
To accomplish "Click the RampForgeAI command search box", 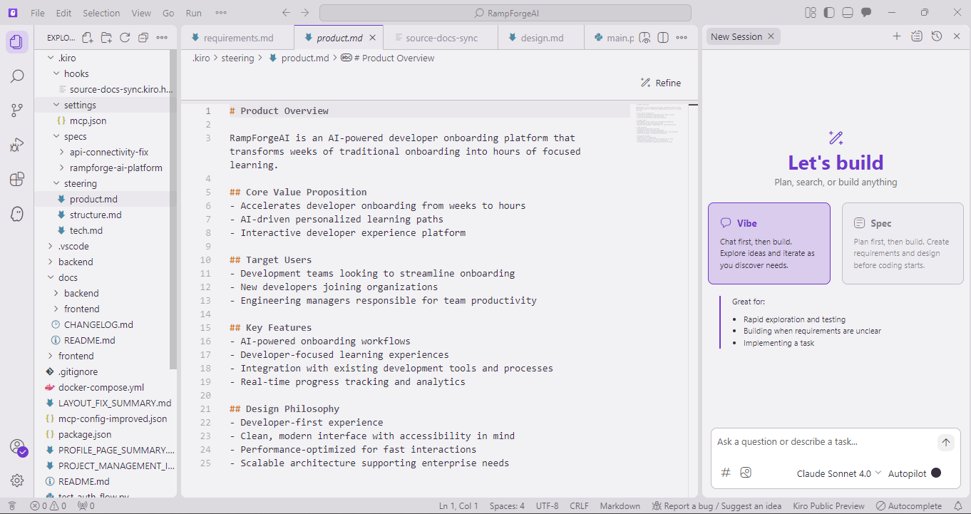I will [x=505, y=13].
